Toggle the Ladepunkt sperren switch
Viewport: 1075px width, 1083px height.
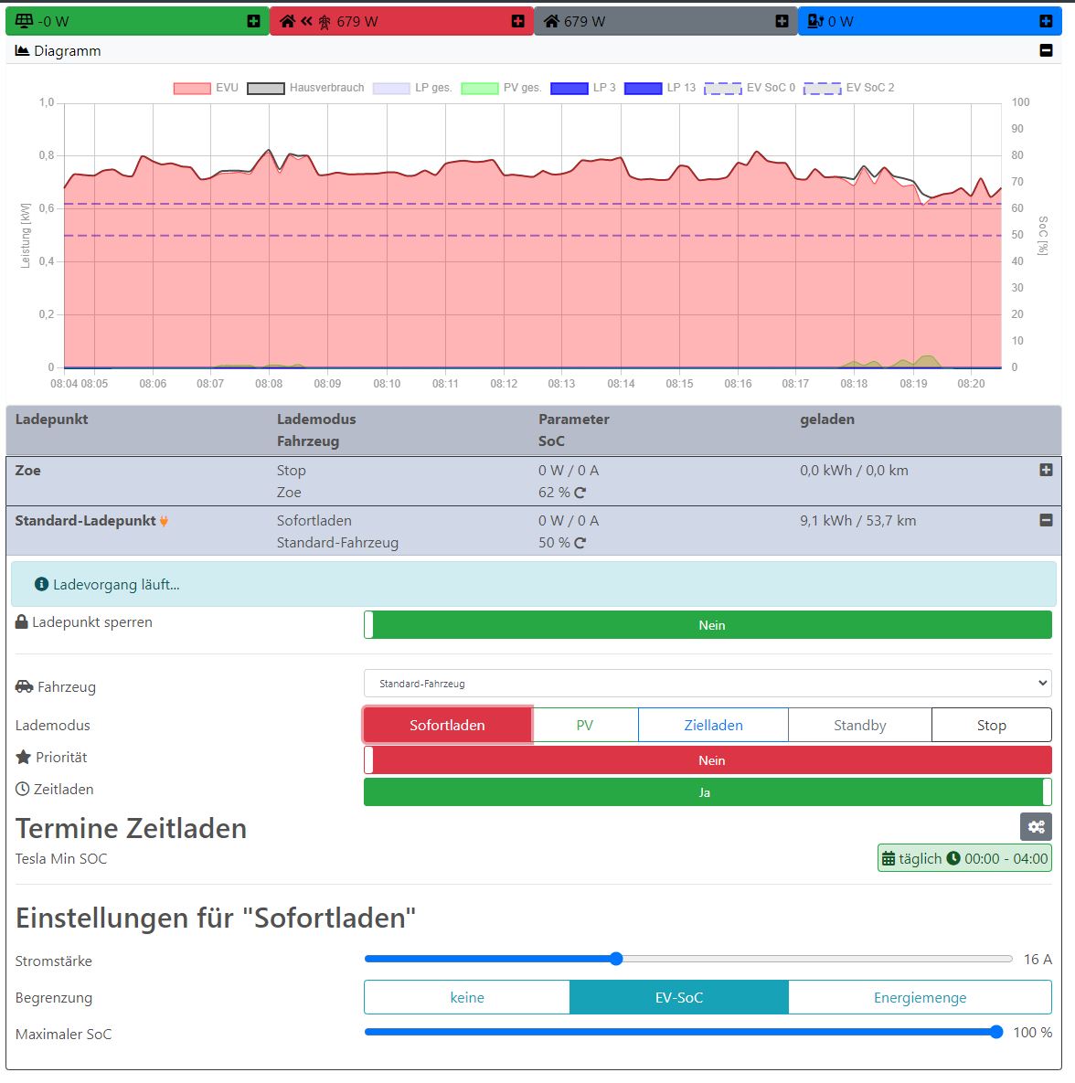708,624
